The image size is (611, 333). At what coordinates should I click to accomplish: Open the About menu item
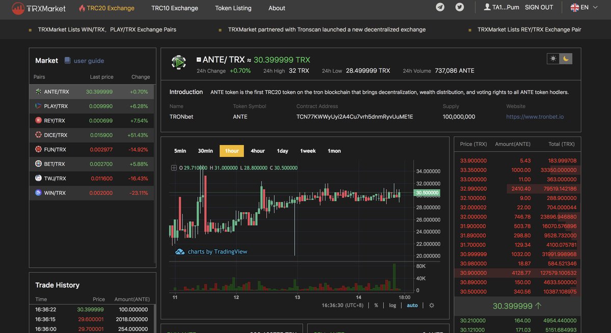277,8
